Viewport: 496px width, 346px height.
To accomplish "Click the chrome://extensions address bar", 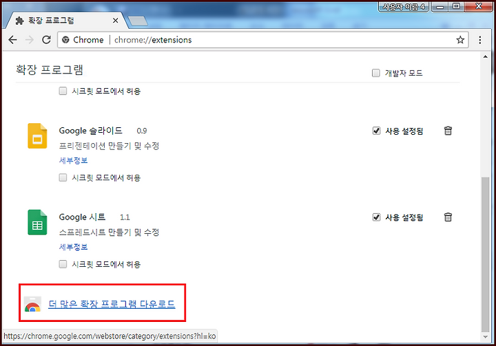I will coord(262,40).
